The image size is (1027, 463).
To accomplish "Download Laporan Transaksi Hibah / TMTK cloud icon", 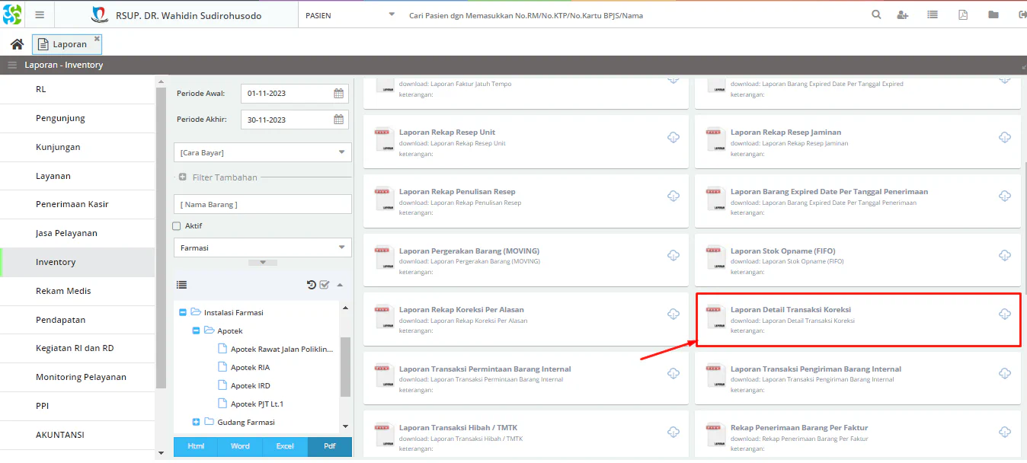I will 673,432.
